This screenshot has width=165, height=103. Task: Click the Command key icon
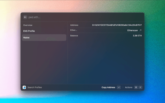tap(136, 87)
